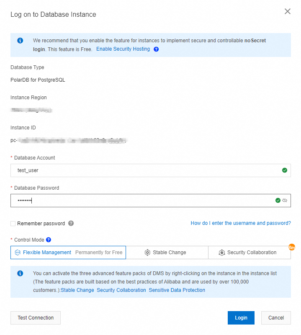Click the Stable Change gear icon
This screenshot has width=301, height=335.
147,253
